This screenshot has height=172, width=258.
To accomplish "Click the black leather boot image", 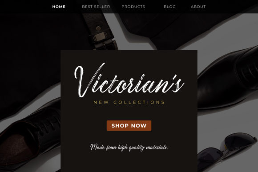I will coord(228,79).
